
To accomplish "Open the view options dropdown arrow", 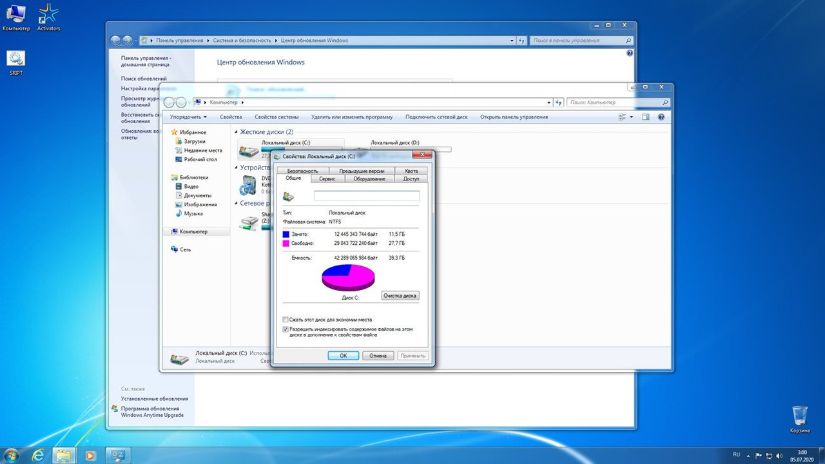I will pyautogui.click(x=631, y=117).
